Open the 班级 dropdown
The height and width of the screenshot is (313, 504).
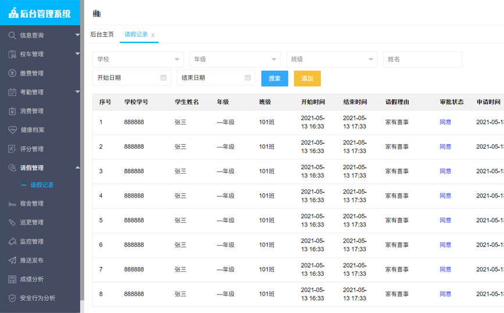tap(332, 59)
